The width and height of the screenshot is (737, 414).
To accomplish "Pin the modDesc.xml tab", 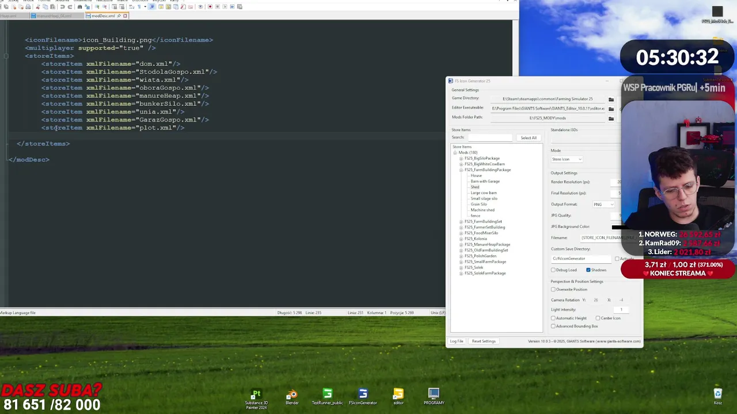I will 119,16.
